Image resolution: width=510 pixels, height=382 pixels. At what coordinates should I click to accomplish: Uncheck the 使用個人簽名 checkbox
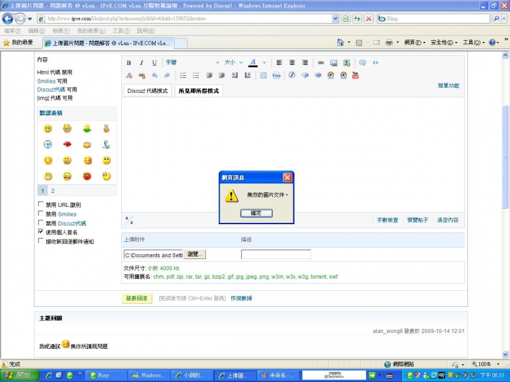41,232
